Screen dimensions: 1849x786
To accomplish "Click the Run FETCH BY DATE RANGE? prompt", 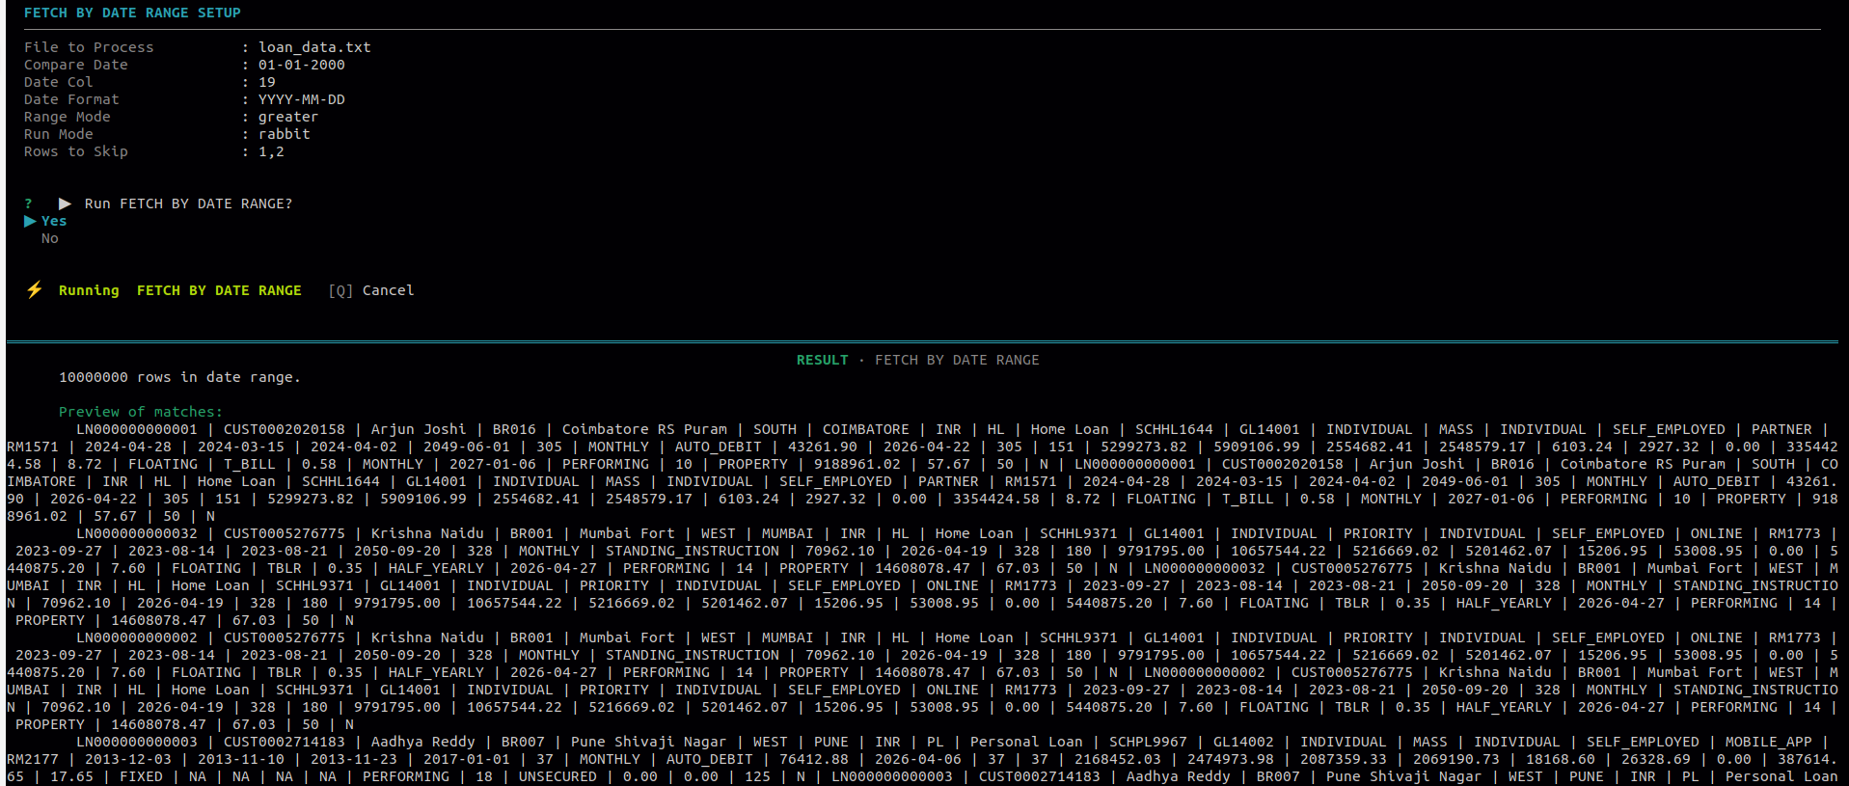I will coord(188,203).
